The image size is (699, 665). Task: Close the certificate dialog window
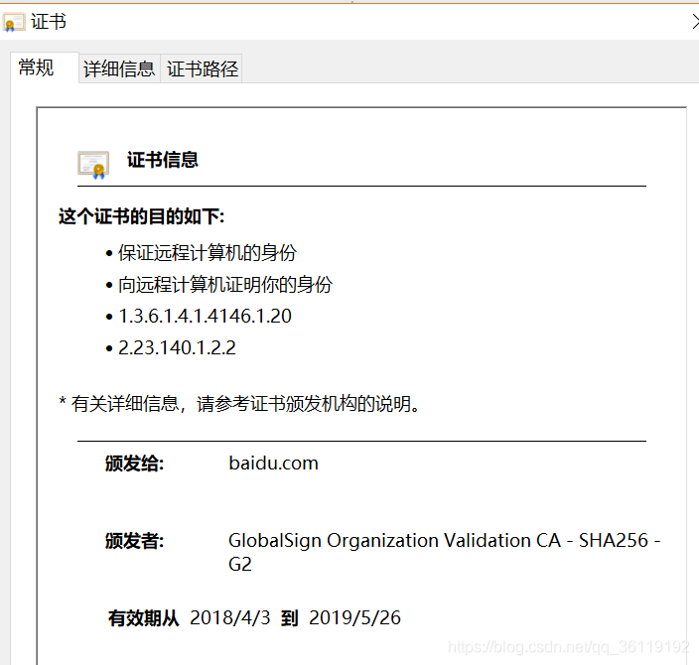[695, 22]
